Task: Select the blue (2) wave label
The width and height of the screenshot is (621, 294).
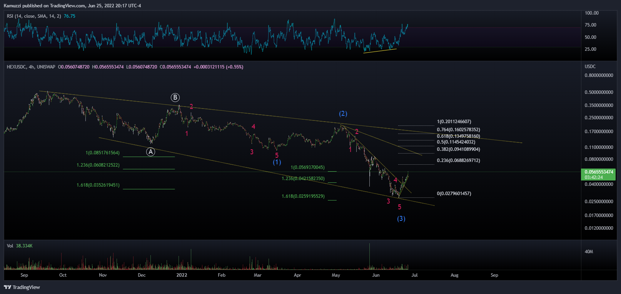Action: (343, 114)
